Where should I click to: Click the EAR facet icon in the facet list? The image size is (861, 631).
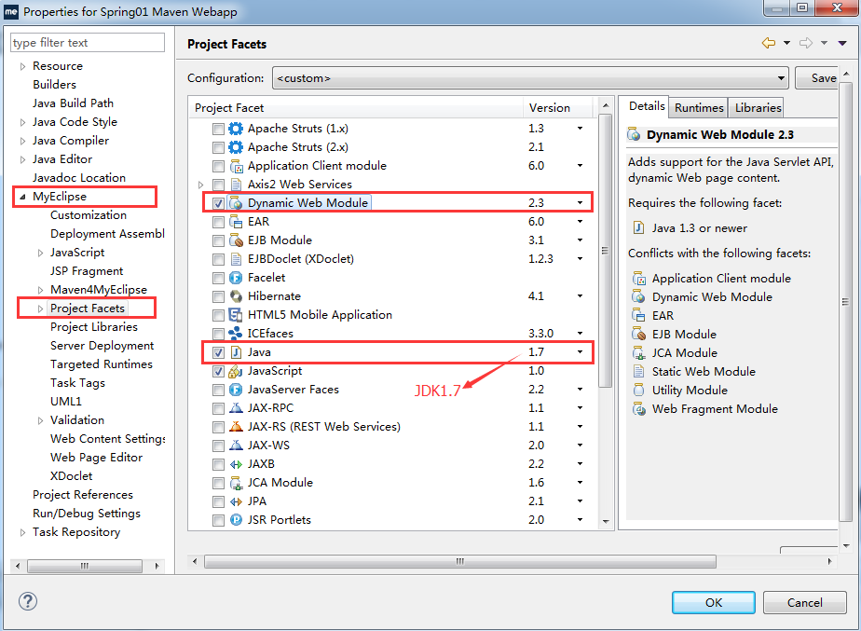click(236, 222)
